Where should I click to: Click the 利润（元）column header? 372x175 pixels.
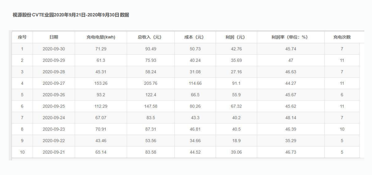(236, 37)
